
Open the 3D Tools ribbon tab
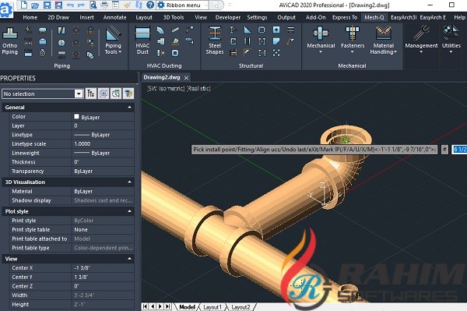(x=174, y=17)
